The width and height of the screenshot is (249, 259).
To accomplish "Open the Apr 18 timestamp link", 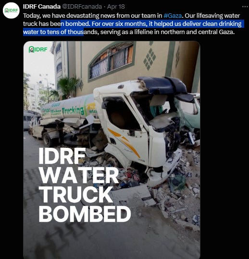I will tap(116, 7).
